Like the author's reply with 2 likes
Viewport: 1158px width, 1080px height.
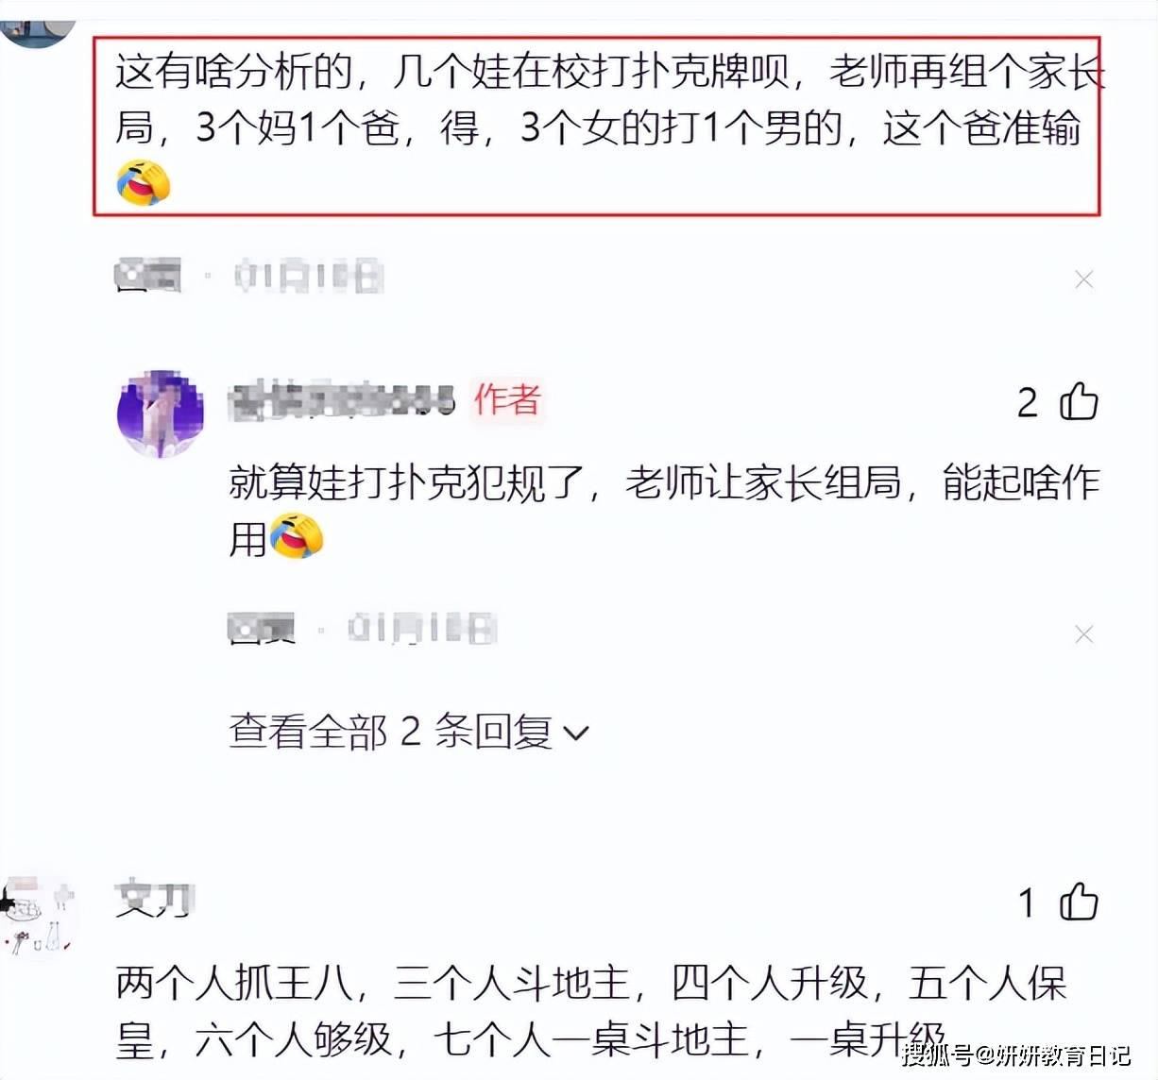1078,401
